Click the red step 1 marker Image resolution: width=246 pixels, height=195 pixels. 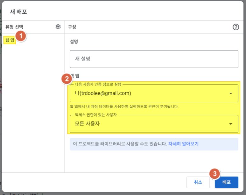point(21,36)
